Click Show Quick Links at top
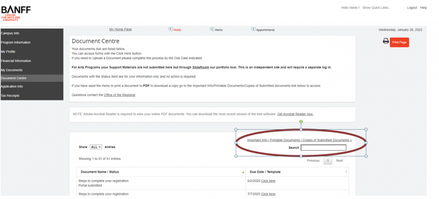 click(376, 8)
